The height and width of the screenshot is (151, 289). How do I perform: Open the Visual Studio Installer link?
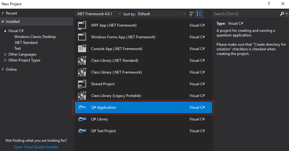36,147
